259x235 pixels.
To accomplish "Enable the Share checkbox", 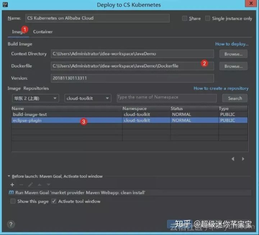I will click(184, 18).
